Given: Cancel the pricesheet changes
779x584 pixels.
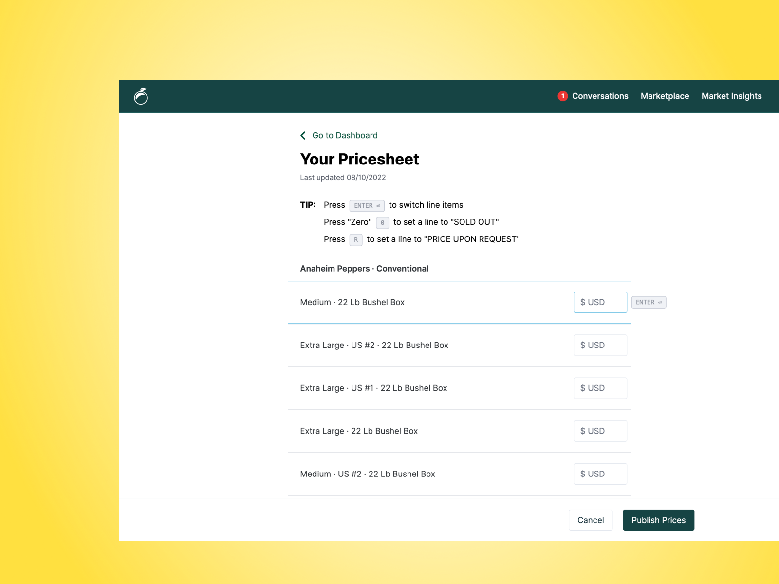Looking at the screenshot, I should point(591,520).
